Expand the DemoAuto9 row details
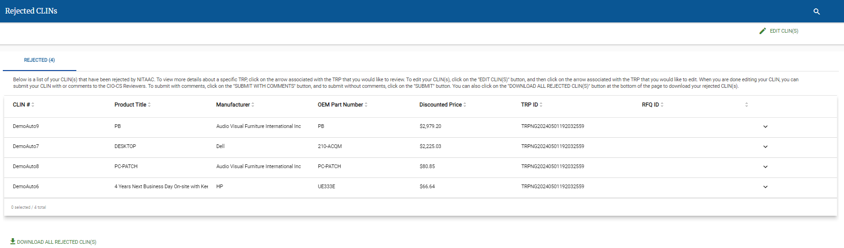844x248 pixels. [765, 127]
